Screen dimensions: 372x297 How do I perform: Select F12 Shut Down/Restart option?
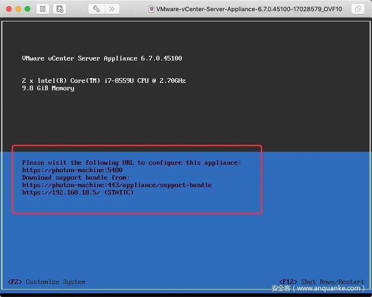click(322, 282)
